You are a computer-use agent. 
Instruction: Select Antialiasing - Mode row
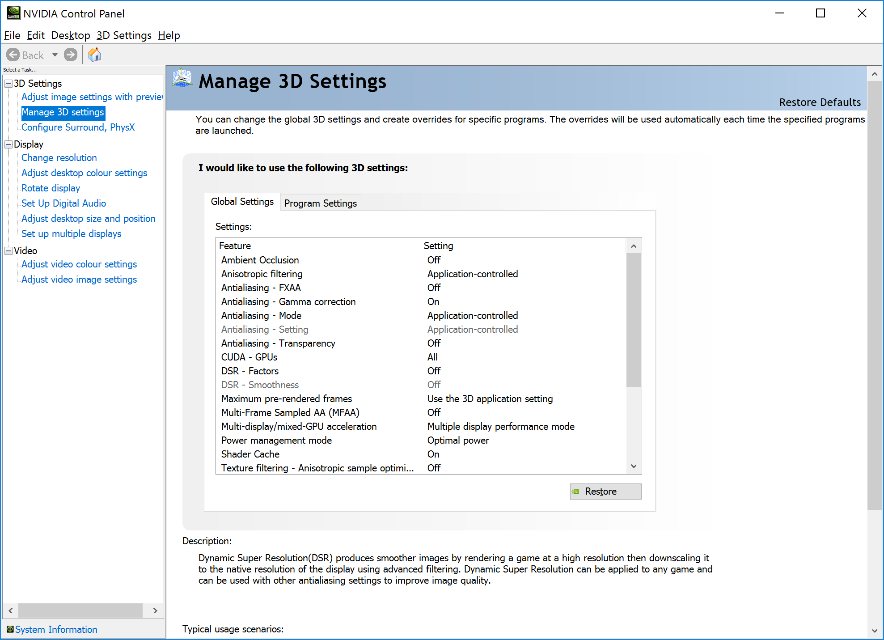[421, 316]
